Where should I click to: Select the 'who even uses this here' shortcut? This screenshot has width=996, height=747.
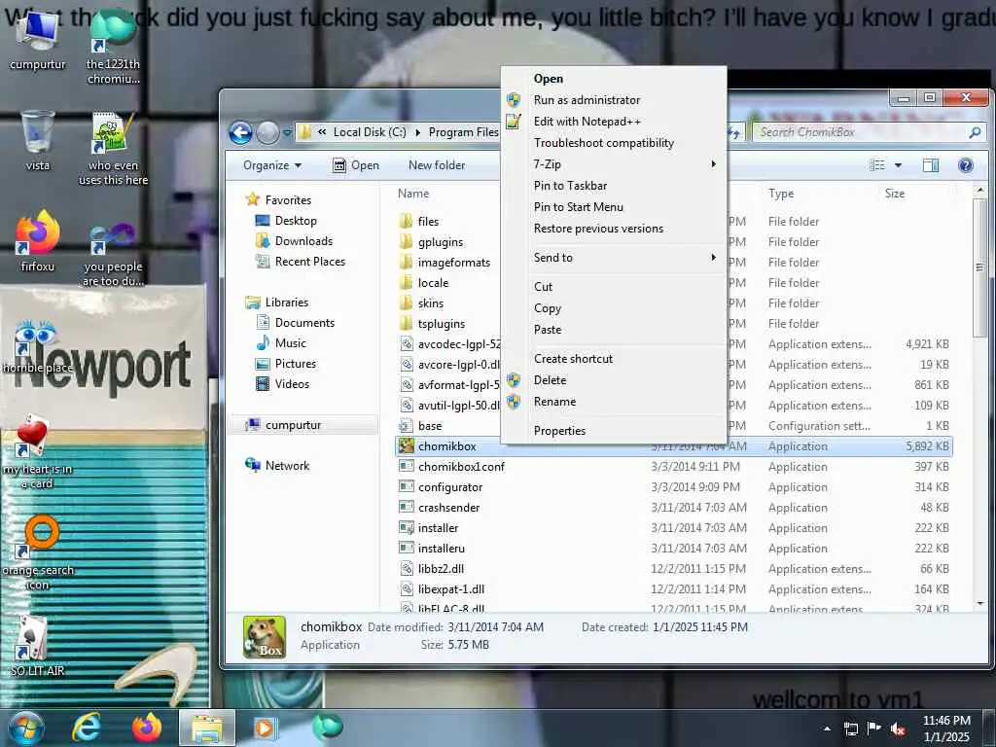(x=113, y=148)
